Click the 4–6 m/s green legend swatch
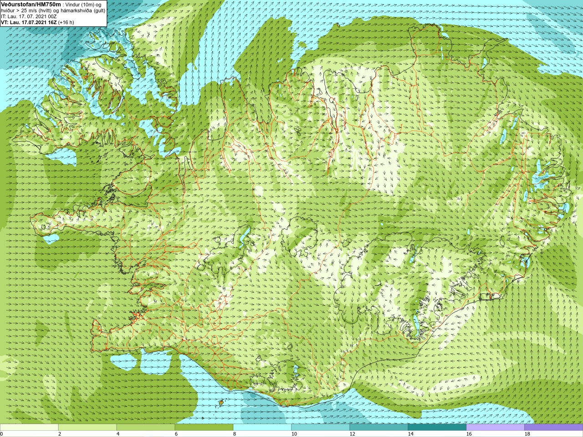This screenshot has height=437, width=583. tap(146, 427)
